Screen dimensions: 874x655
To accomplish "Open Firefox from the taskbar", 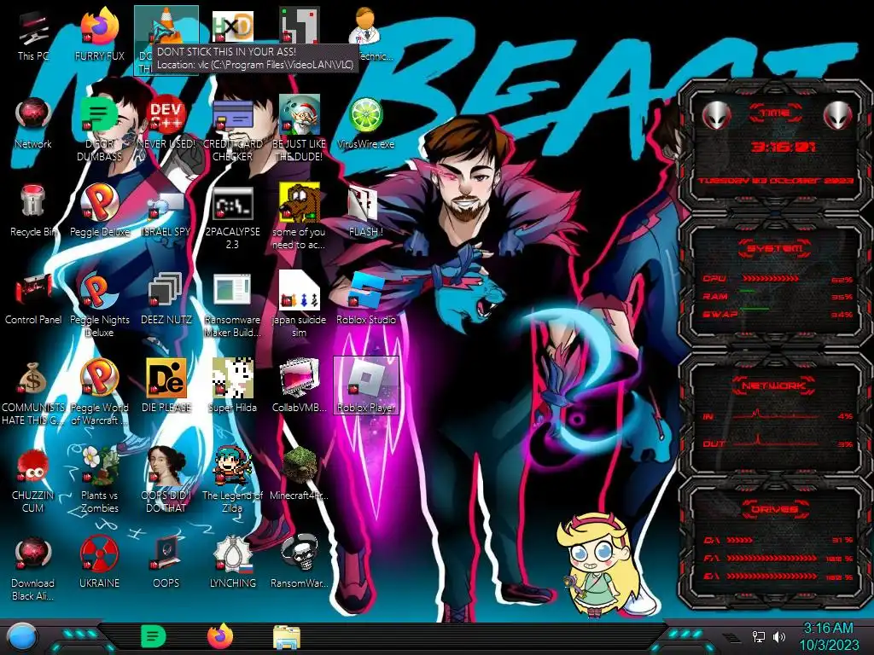I will click(220, 637).
